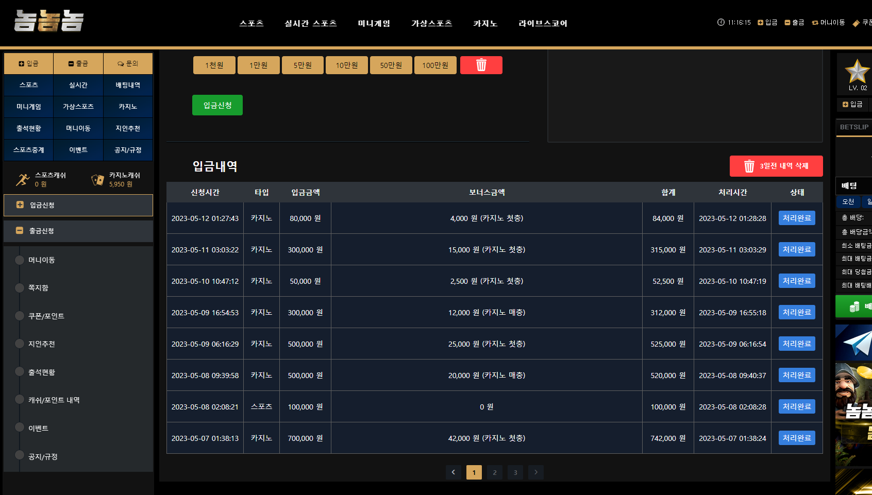872x495 pixels.
Task: Select the 쿠폰/포인트 radio item in sidebar
Action: (20, 316)
